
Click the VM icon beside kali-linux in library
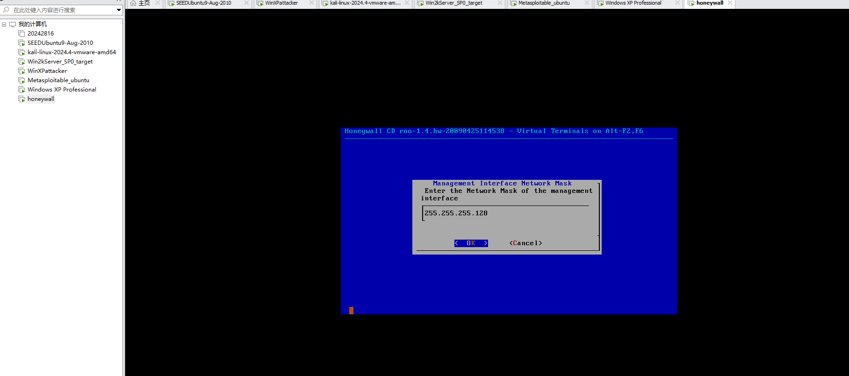click(x=22, y=52)
